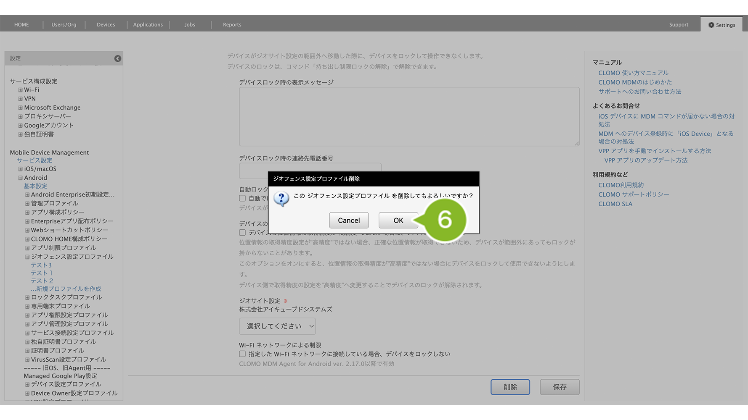Click the question mark dialog icon
The image size is (748, 420).
tap(281, 198)
